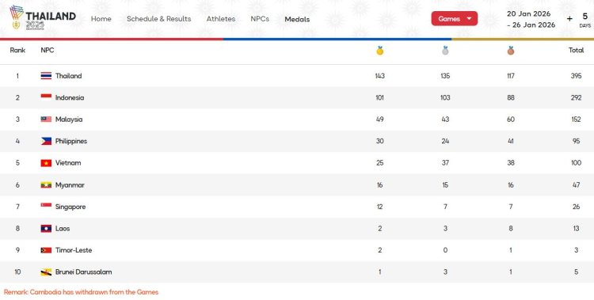Go to the Home menu item

pyautogui.click(x=101, y=18)
